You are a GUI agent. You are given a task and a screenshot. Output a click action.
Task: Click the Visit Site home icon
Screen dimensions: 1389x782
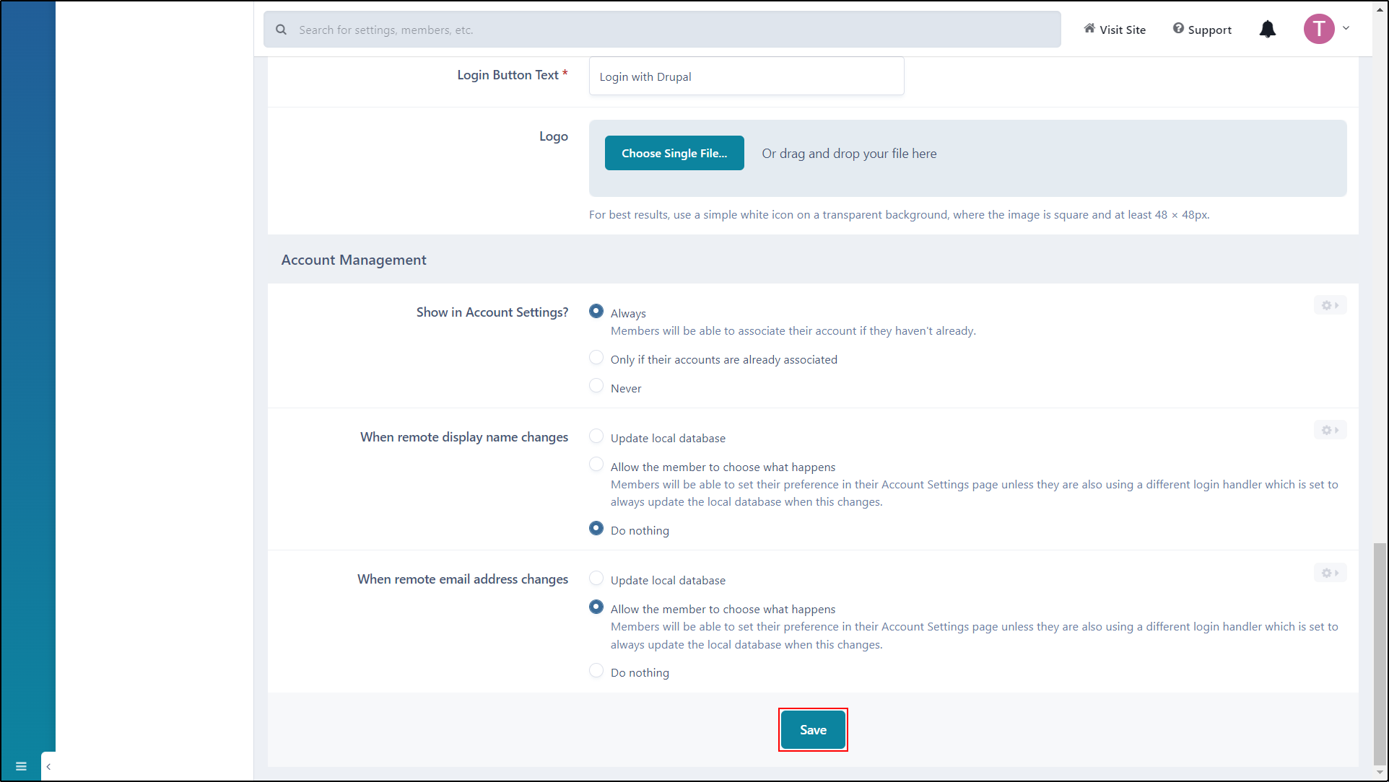(x=1089, y=29)
